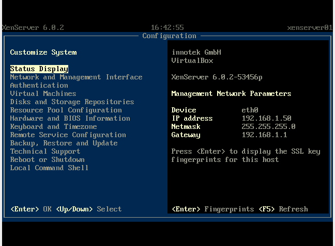Open Network and Management Interface
The width and height of the screenshot is (335, 246).
pos(76,77)
